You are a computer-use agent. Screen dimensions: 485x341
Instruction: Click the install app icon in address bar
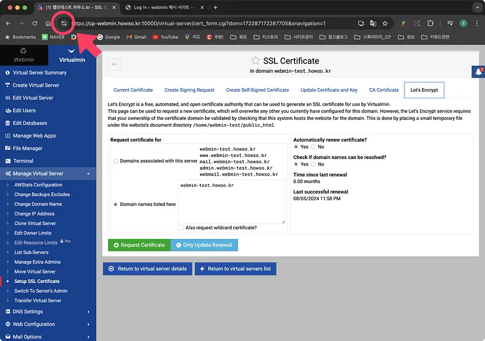[x=361, y=23]
